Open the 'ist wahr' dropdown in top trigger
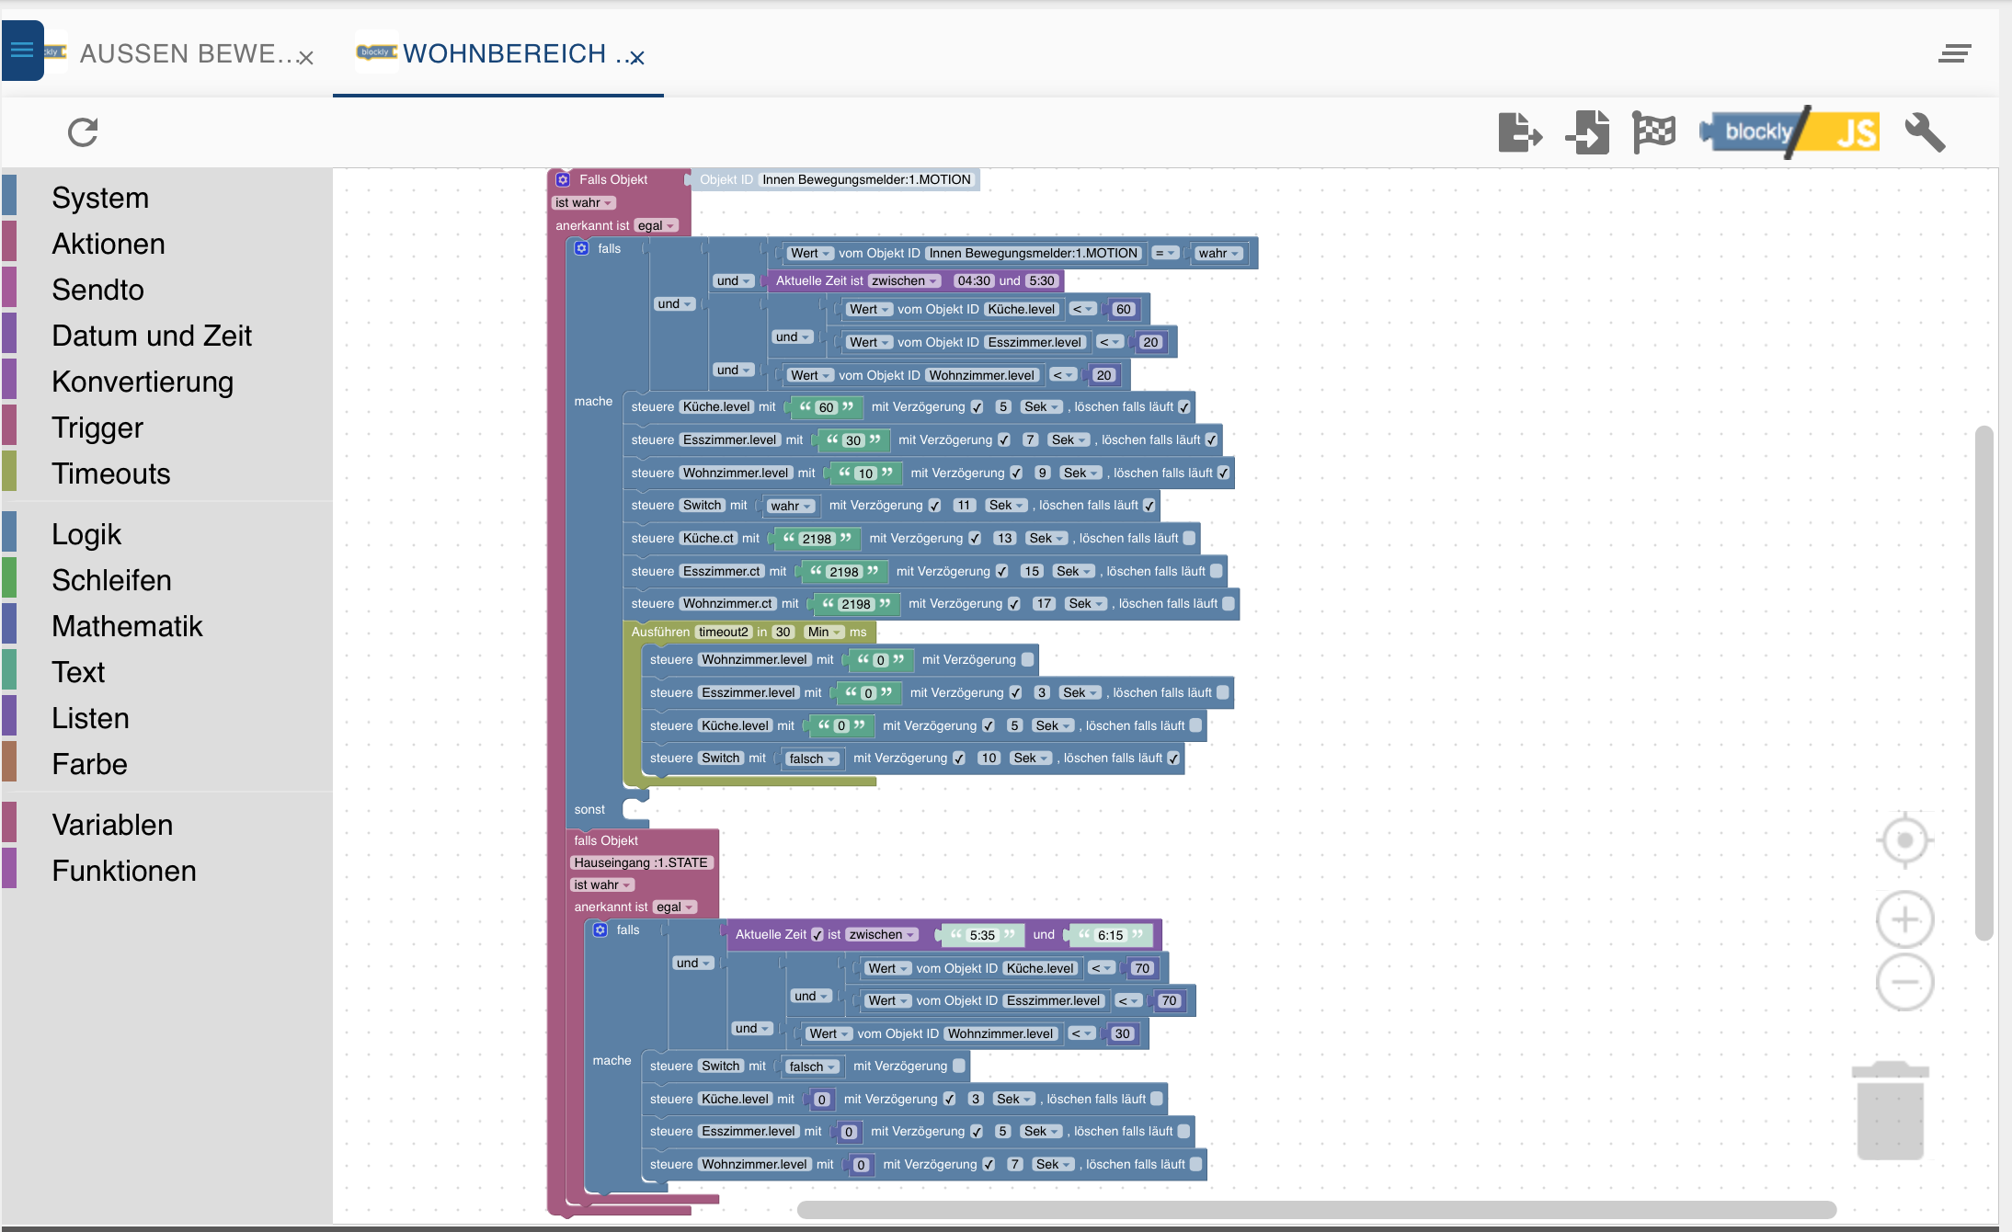 584,203
